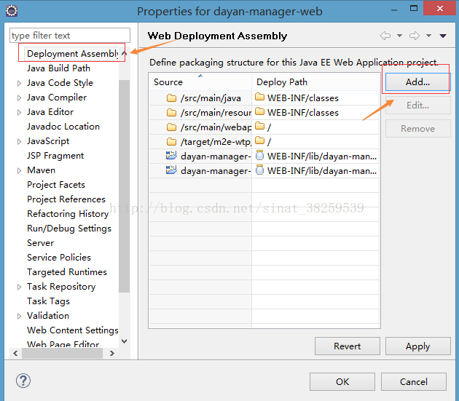Click the Eclipse gear icon in title bar
Image resolution: width=459 pixels, height=401 pixels.
click(x=12, y=12)
